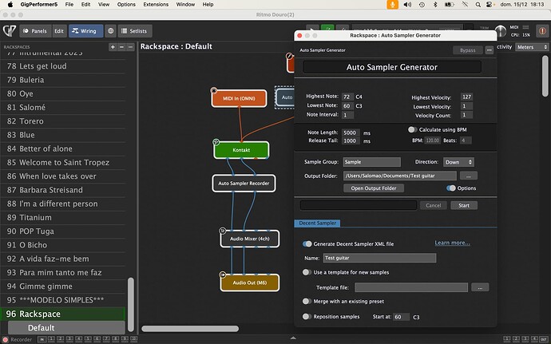
Task: Enable Merge with an existing preset
Action: 307,301
